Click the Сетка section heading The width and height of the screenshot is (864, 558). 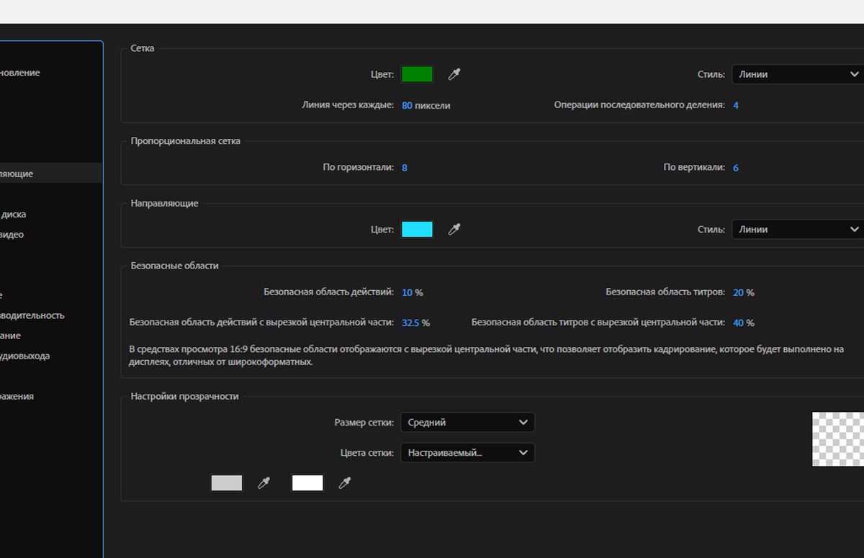pos(143,48)
